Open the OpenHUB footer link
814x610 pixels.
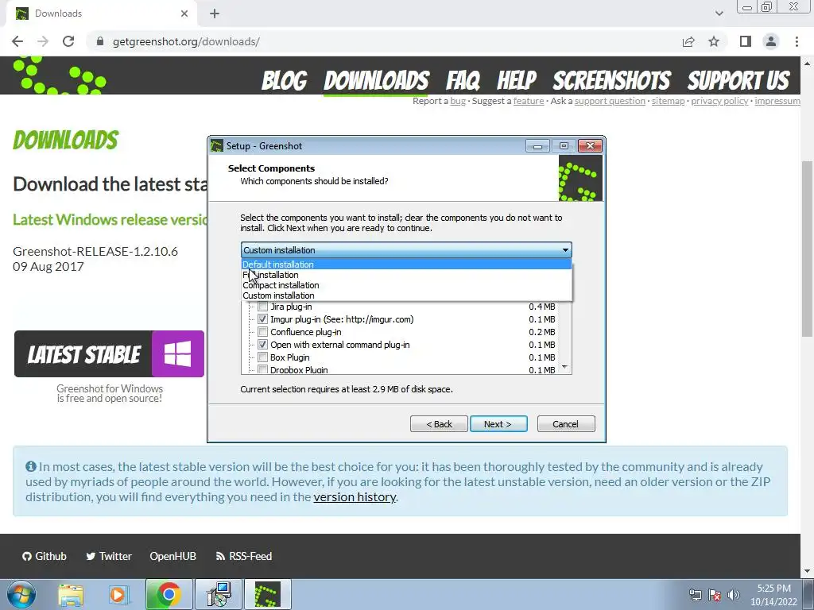pyautogui.click(x=172, y=556)
